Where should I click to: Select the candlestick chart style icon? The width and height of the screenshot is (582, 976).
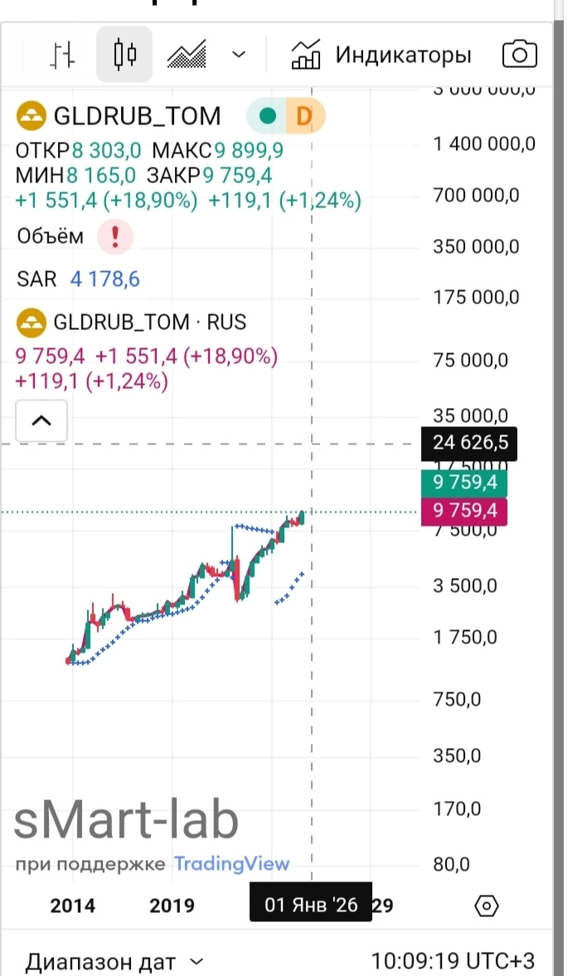click(124, 54)
